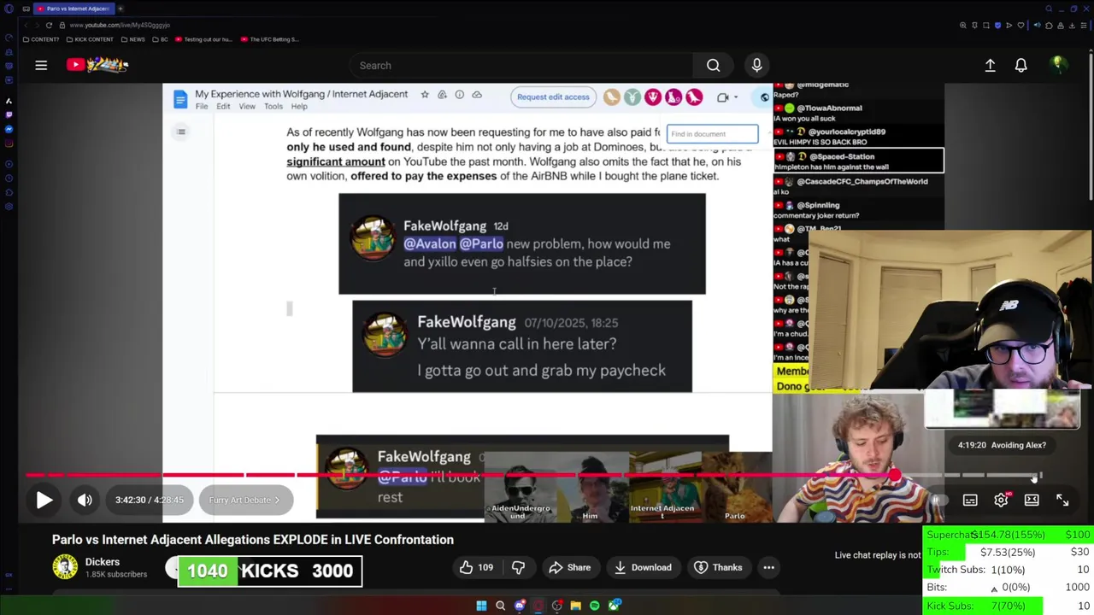
Task: Click the Google Docs file icon
Action: (180, 99)
